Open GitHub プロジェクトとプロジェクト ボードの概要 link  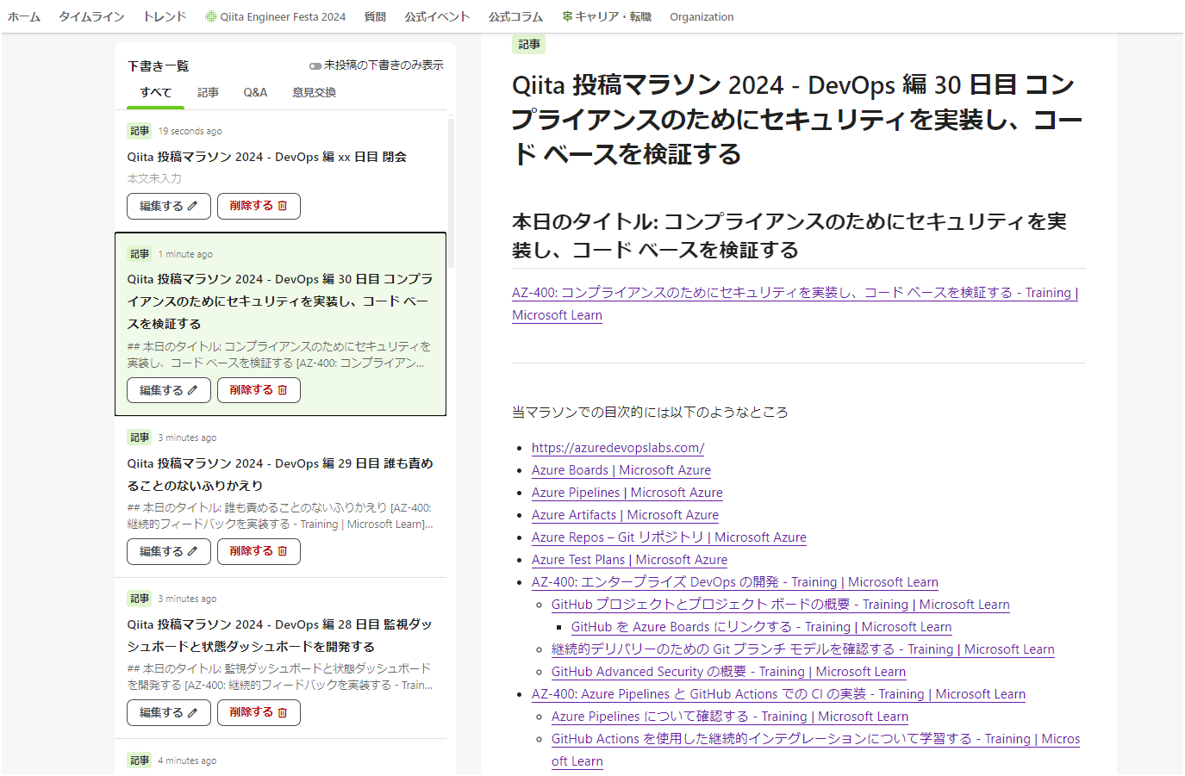coord(781,605)
